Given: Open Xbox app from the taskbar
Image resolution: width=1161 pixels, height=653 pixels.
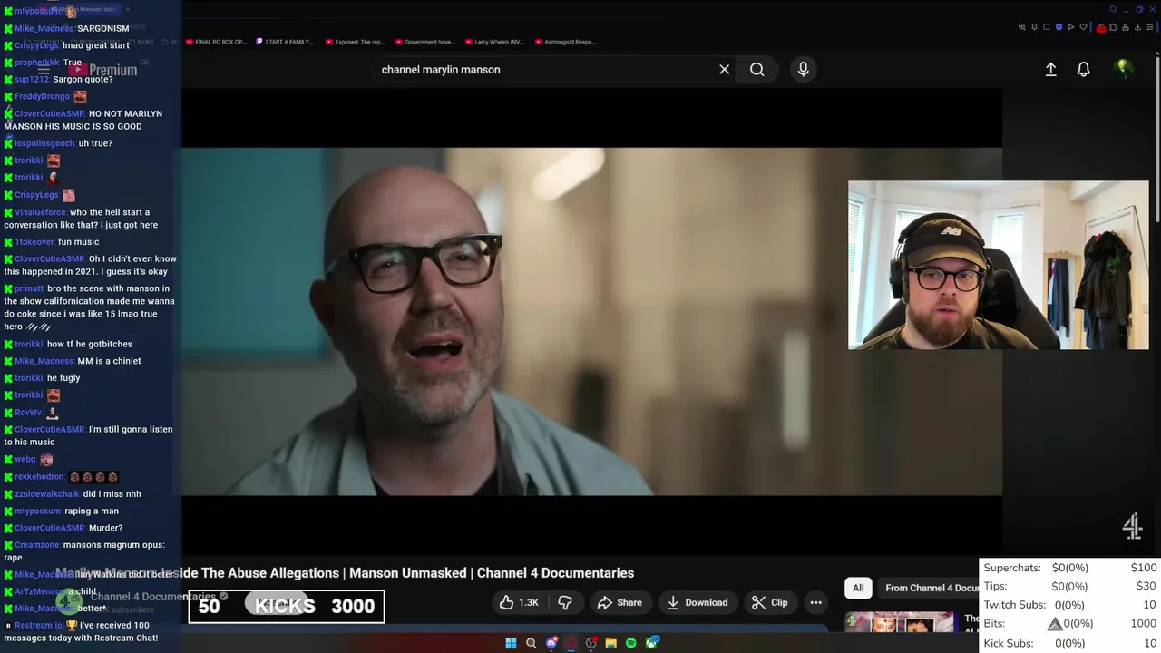Looking at the screenshot, I should [x=652, y=643].
